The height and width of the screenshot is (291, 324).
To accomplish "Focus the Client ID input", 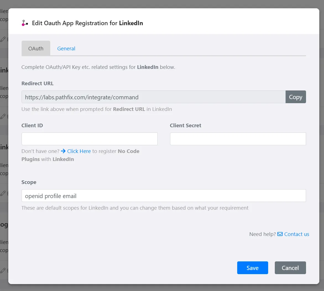I will pyautogui.click(x=90, y=139).
